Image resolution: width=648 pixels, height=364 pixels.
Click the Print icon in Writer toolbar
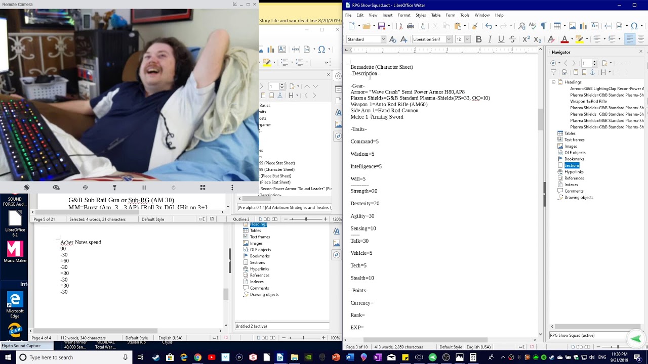(411, 26)
